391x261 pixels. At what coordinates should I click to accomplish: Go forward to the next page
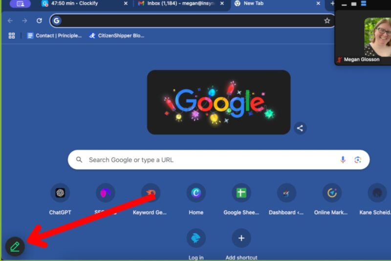[24, 21]
